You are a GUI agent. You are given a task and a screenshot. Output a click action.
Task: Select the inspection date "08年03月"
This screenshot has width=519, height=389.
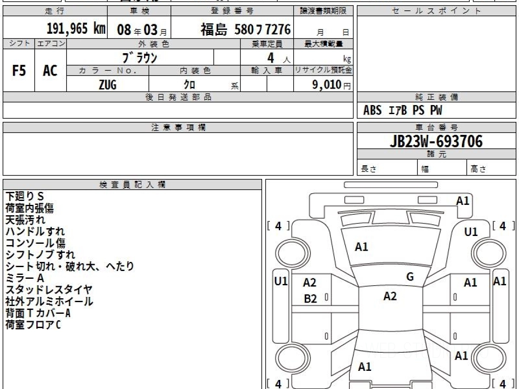coord(142,30)
